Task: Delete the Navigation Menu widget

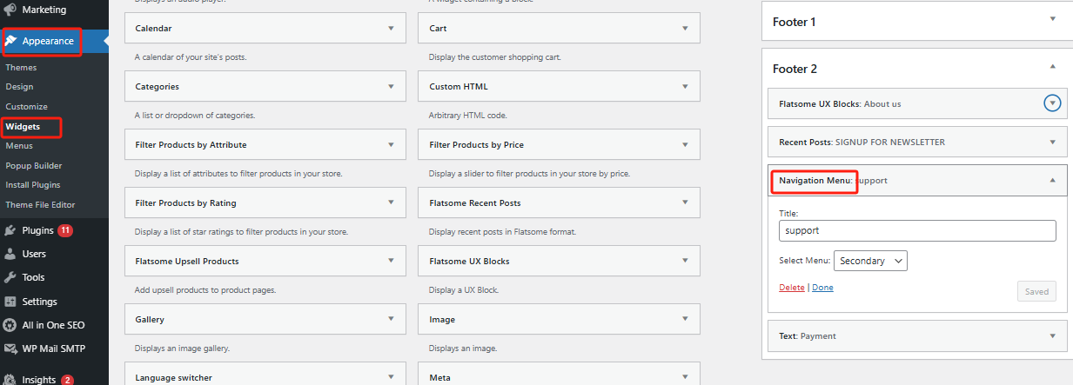Action: click(792, 288)
